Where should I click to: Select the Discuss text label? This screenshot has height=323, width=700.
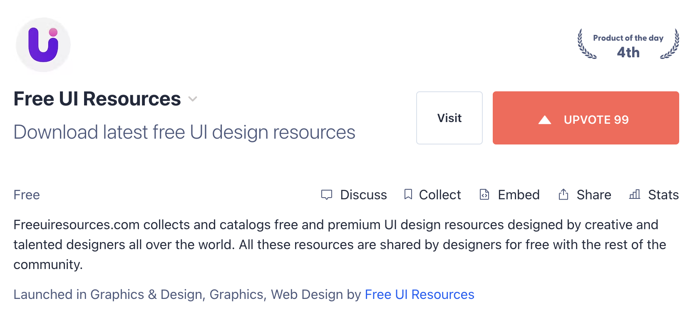tap(363, 195)
